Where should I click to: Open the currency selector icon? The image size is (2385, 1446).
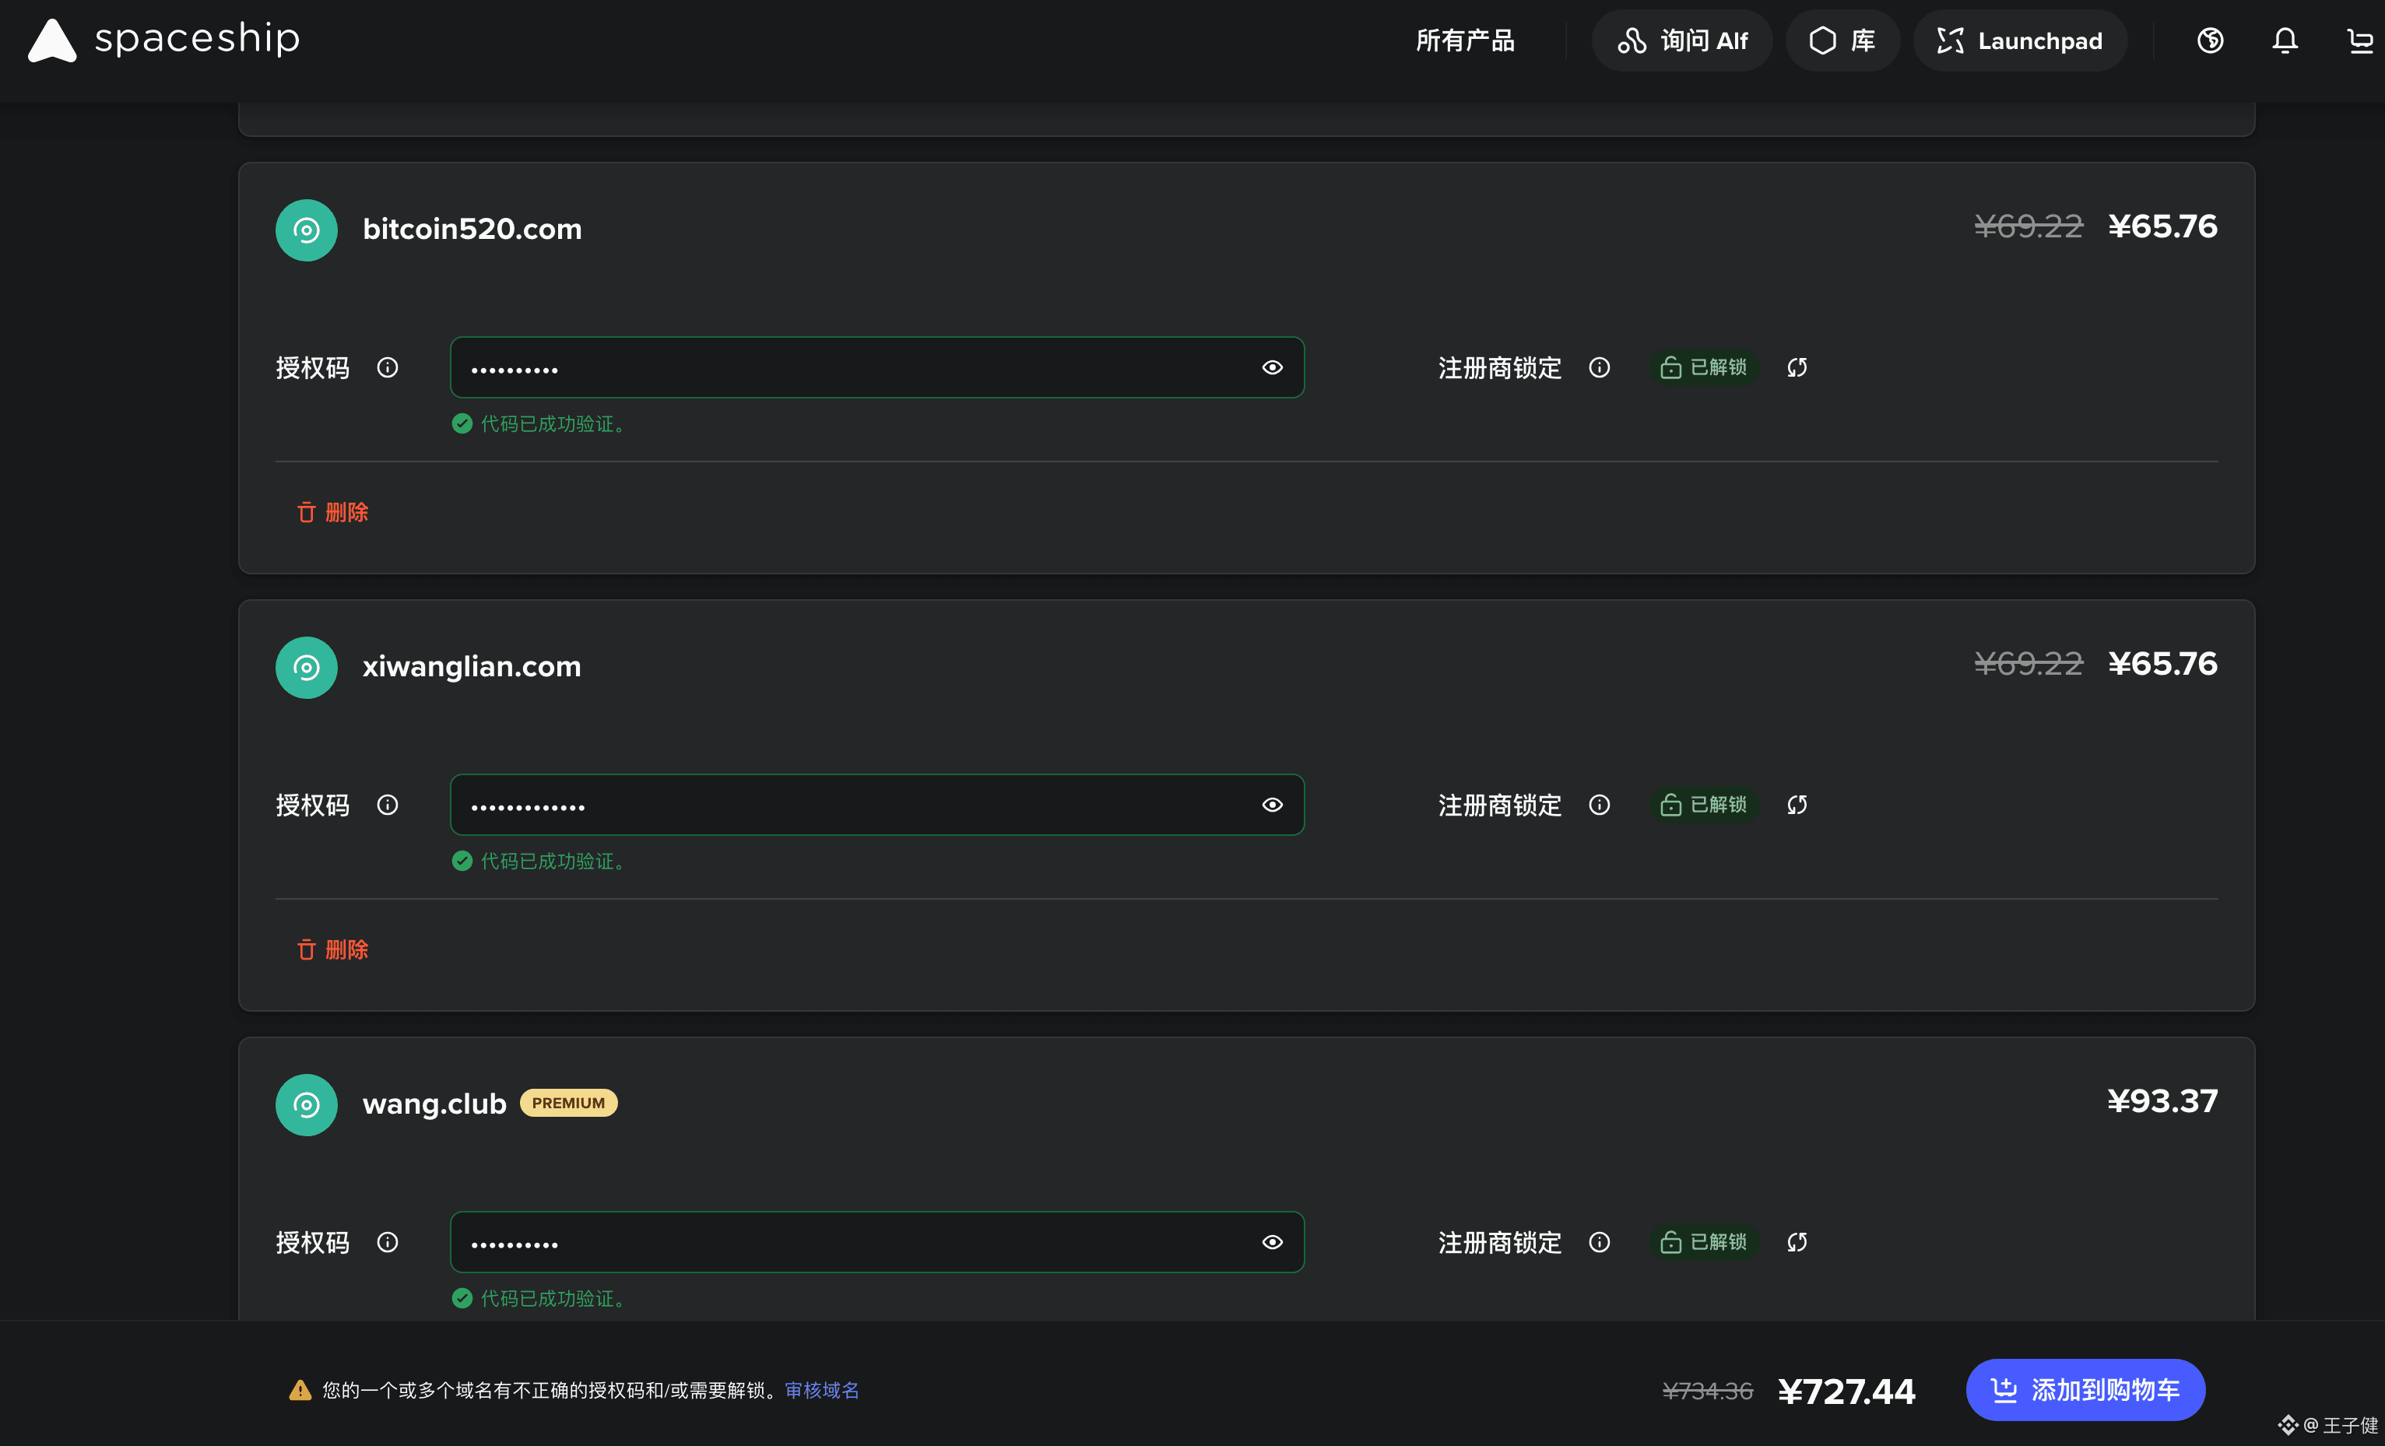pos(2210,40)
